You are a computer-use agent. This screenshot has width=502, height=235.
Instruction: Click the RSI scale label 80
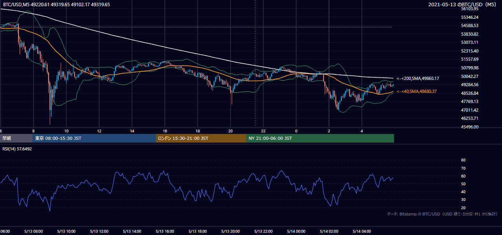click(x=463, y=160)
